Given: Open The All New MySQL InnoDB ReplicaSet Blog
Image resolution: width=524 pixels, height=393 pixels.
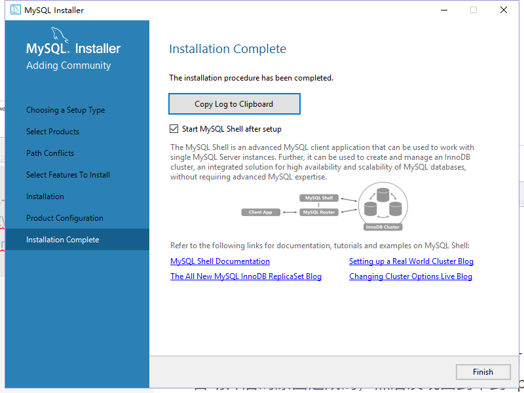Looking at the screenshot, I should (246, 276).
